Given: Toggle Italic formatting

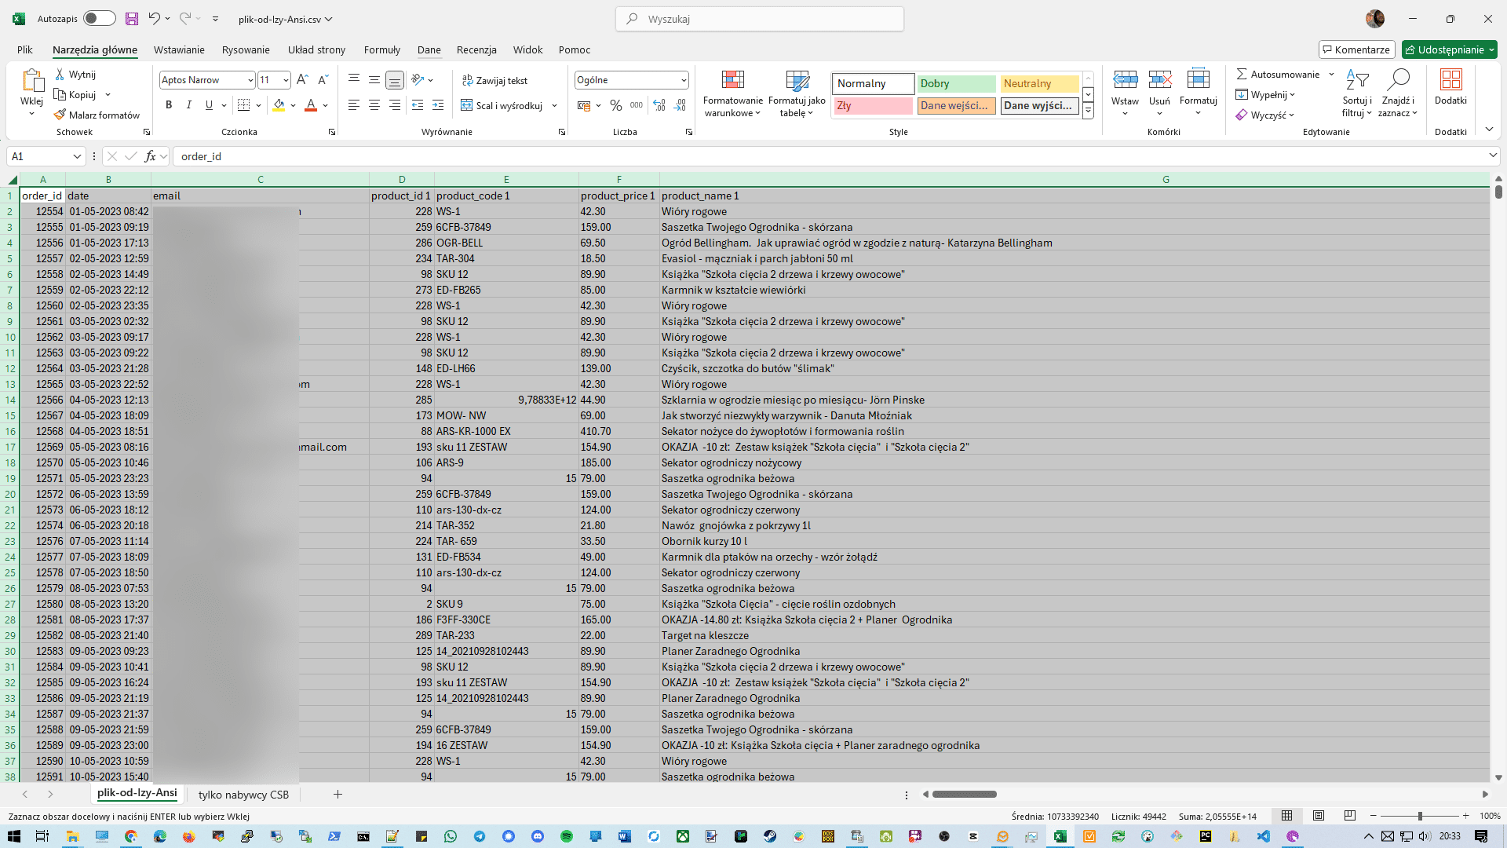Looking at the screenshot, I should pyautogui.click(x=188, y=105).
